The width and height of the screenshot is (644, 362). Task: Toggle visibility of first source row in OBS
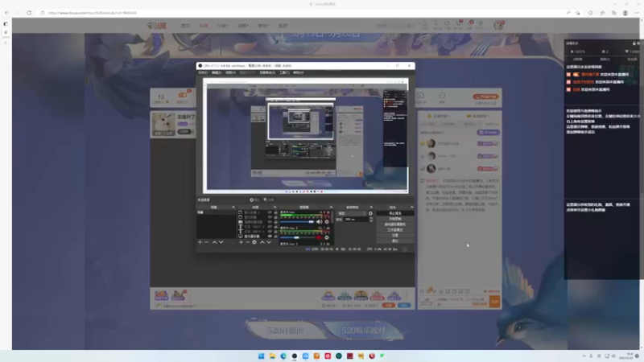[270, 212]
